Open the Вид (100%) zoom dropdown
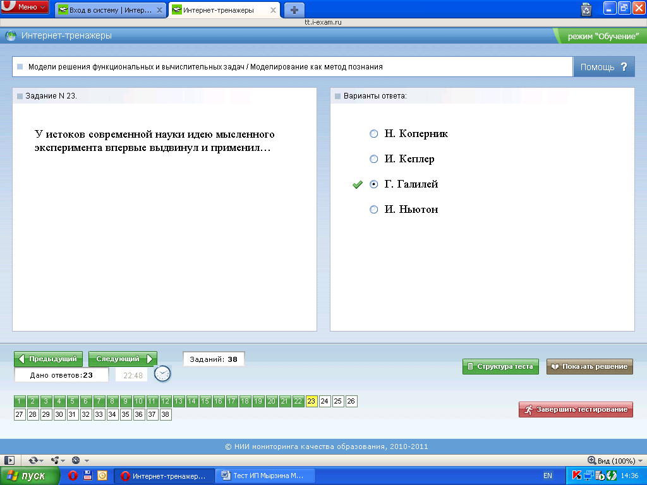 point(615,460)
